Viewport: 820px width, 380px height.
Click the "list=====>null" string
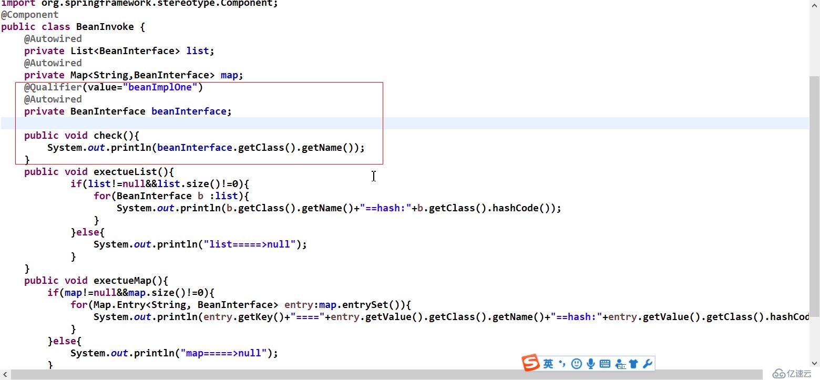coord(250,244)
